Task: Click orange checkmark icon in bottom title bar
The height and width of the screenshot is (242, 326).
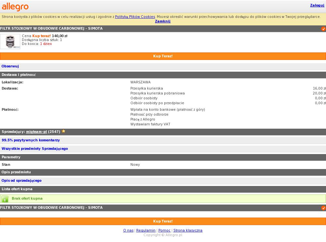Action: point(323,208)
